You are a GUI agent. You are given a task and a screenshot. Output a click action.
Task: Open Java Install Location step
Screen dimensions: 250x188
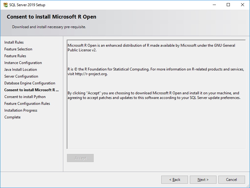tap(20, 70)
